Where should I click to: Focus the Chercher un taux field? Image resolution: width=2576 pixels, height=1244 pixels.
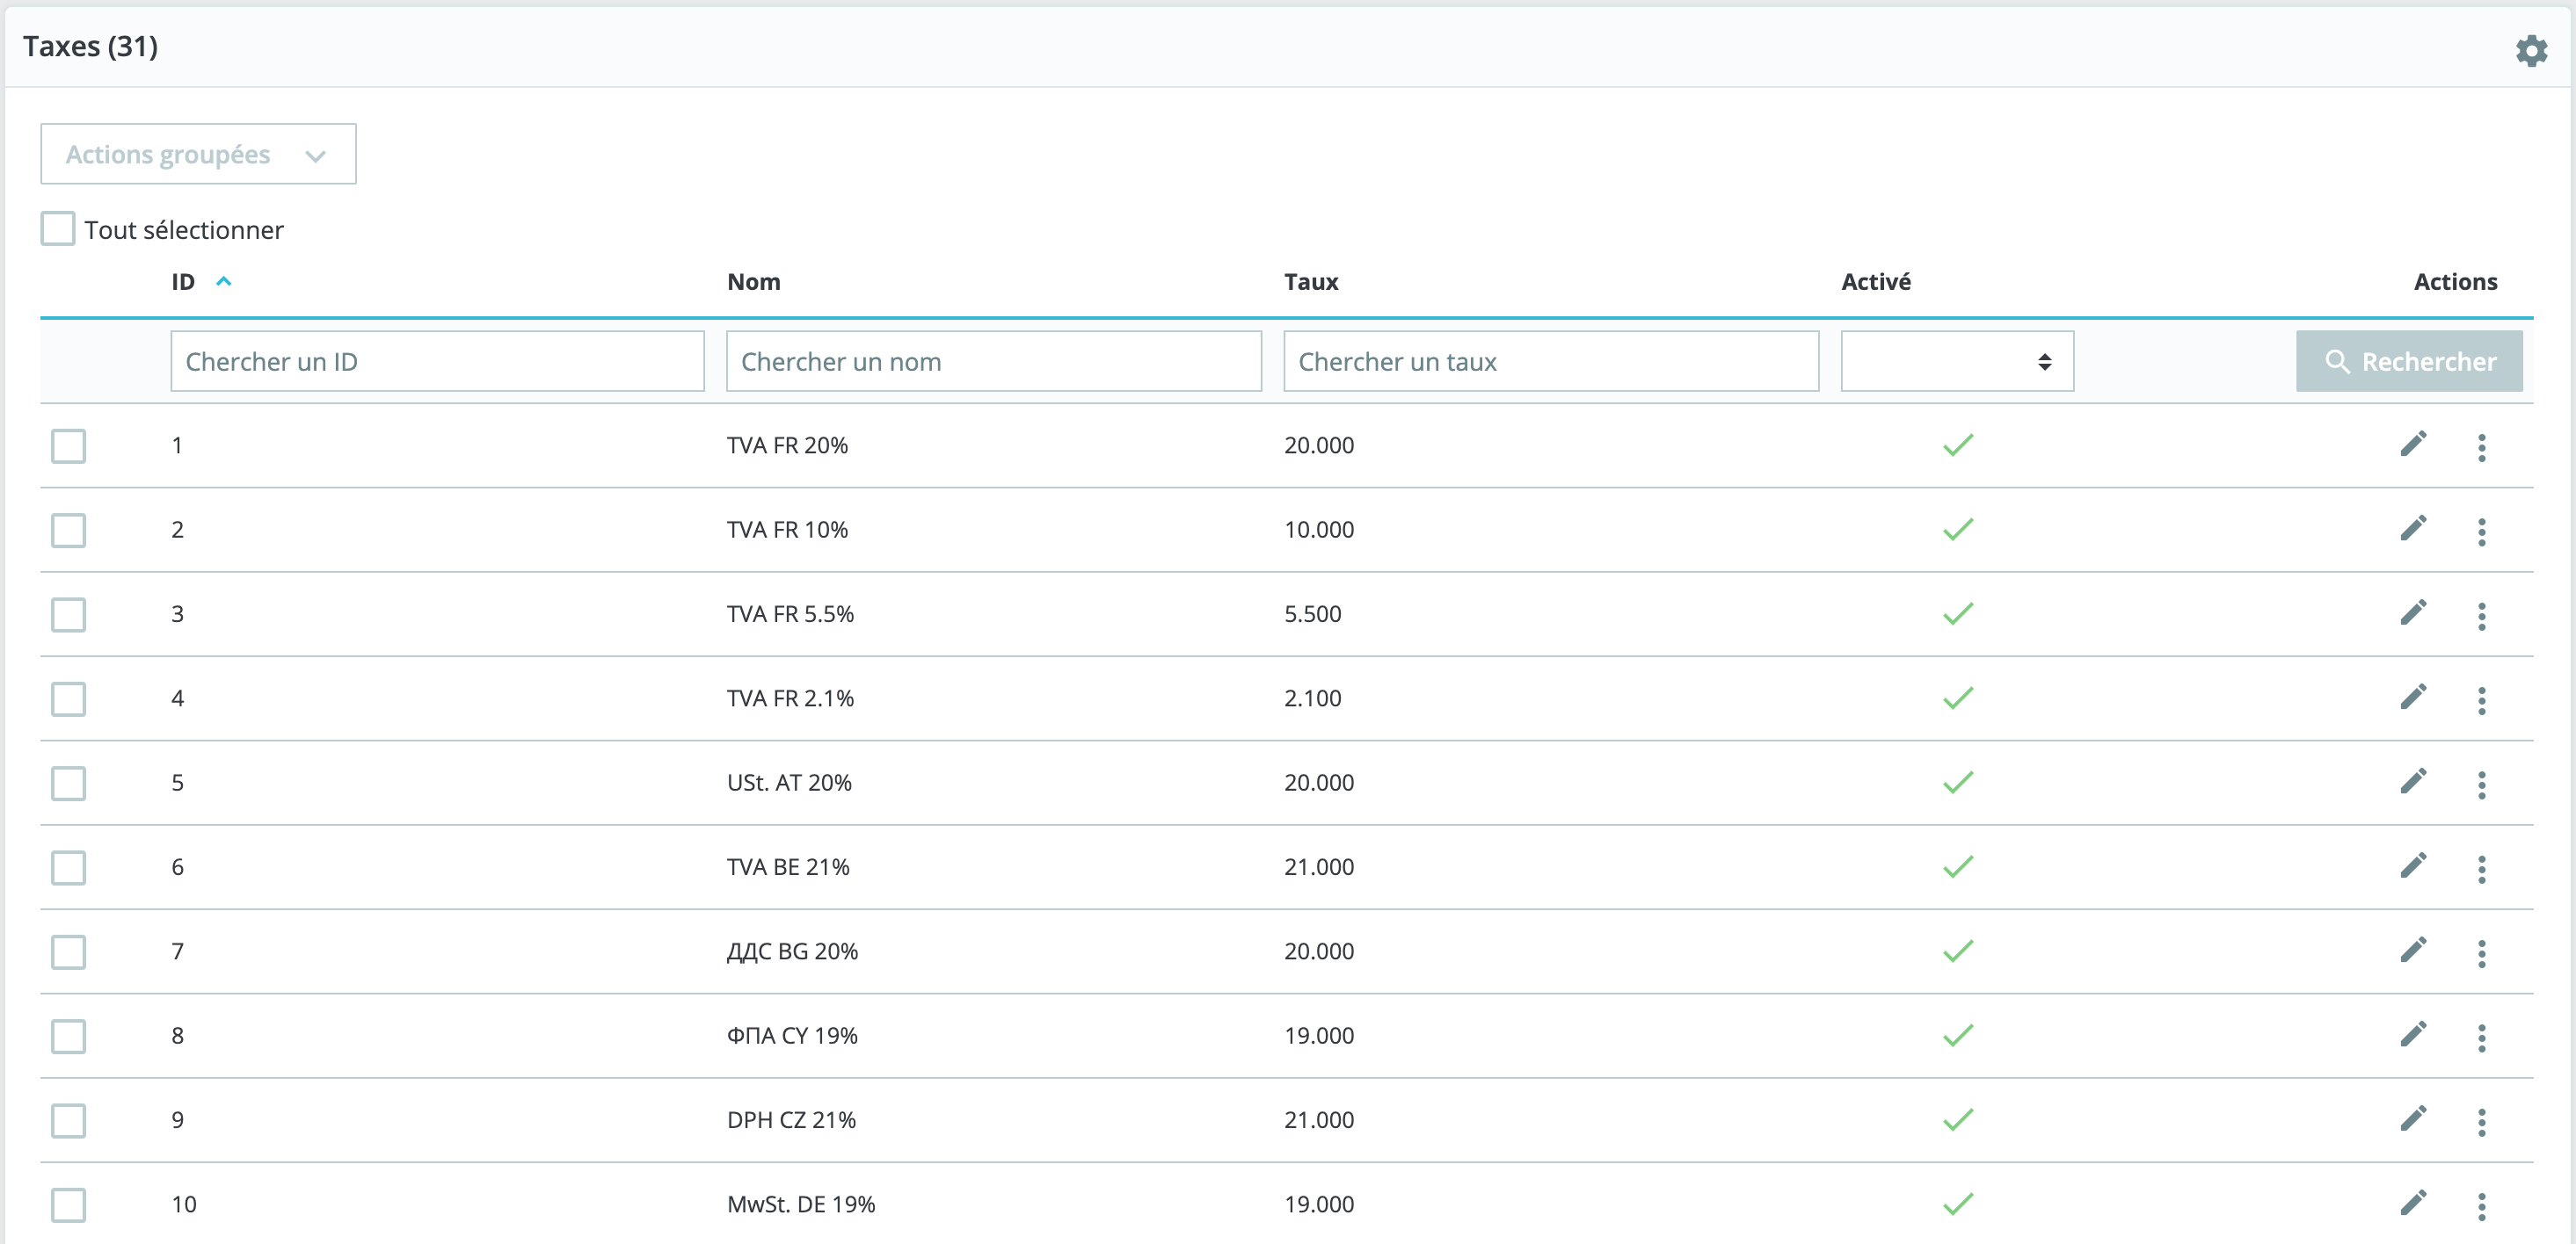[x=1551, y=361]
